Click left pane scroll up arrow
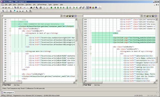The height and width of the screenshot is (97, 160). [76, 19]
